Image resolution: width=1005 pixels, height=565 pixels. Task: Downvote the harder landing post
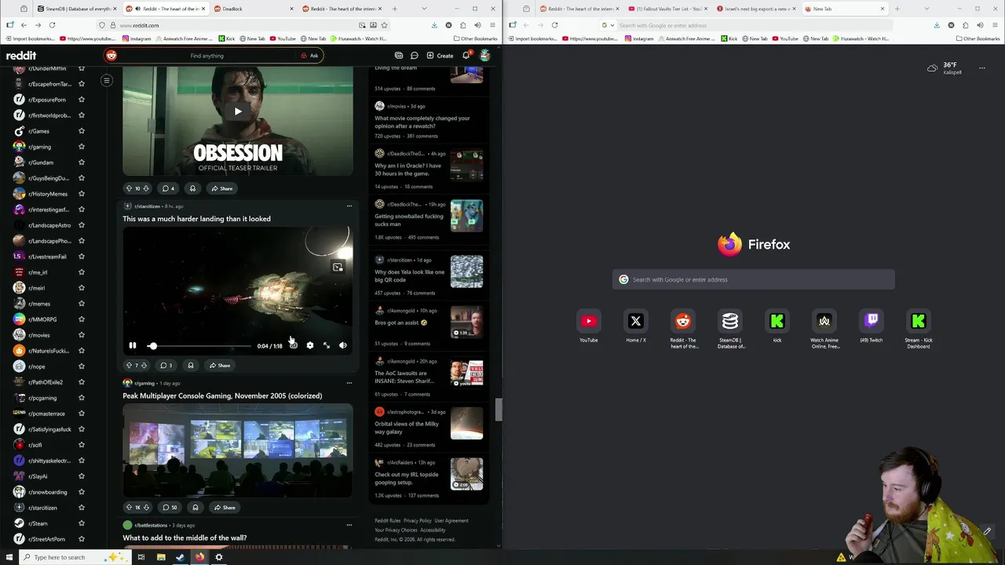[144, 366]
